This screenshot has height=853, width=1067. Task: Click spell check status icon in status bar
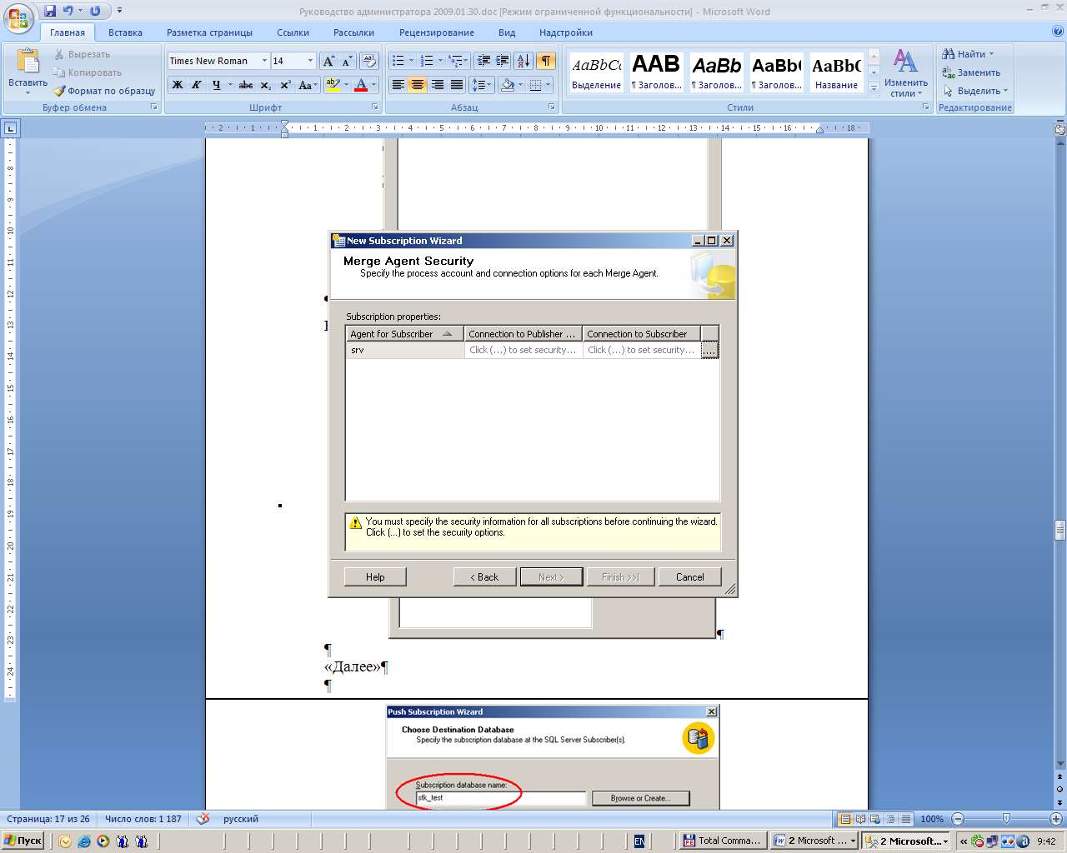203,819
